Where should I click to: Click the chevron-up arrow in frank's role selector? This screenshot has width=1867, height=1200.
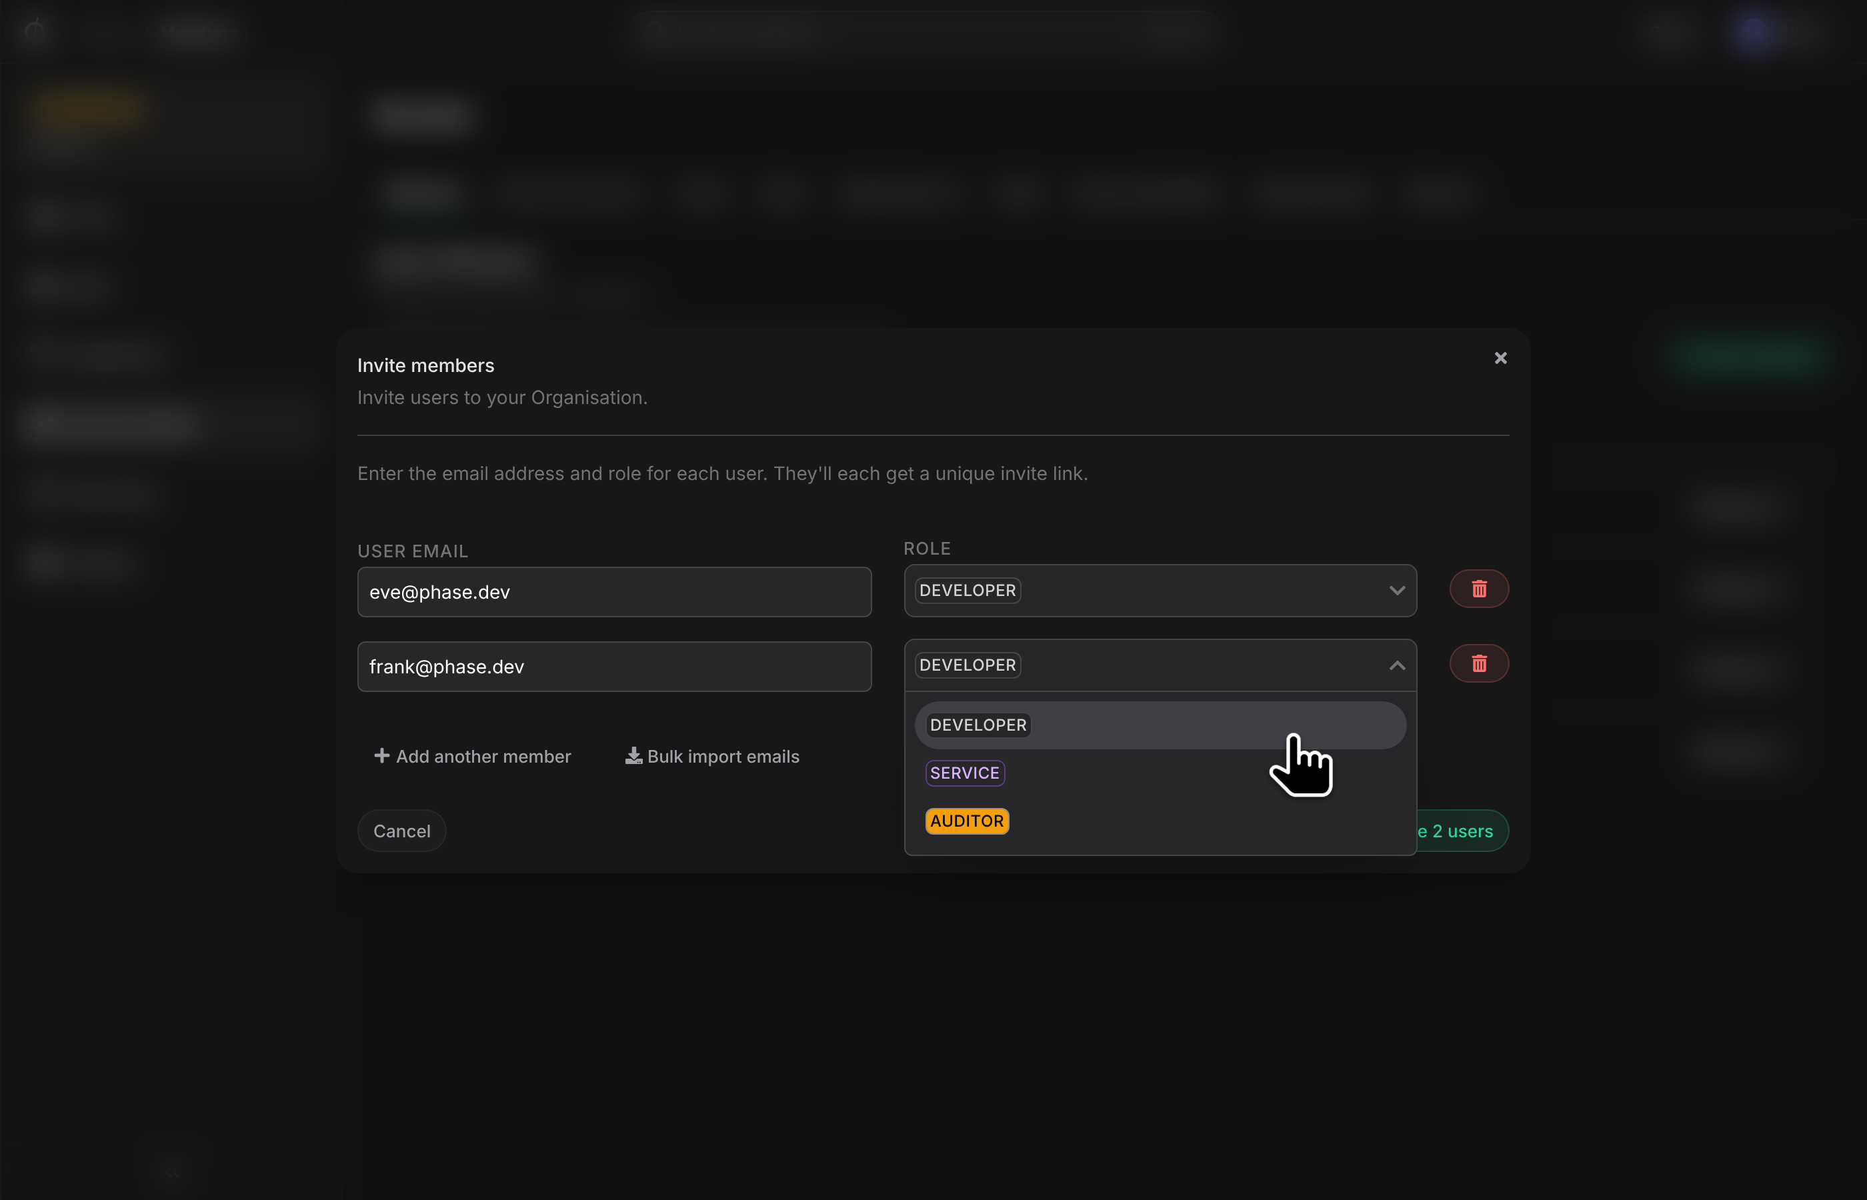pos(1396,665)
